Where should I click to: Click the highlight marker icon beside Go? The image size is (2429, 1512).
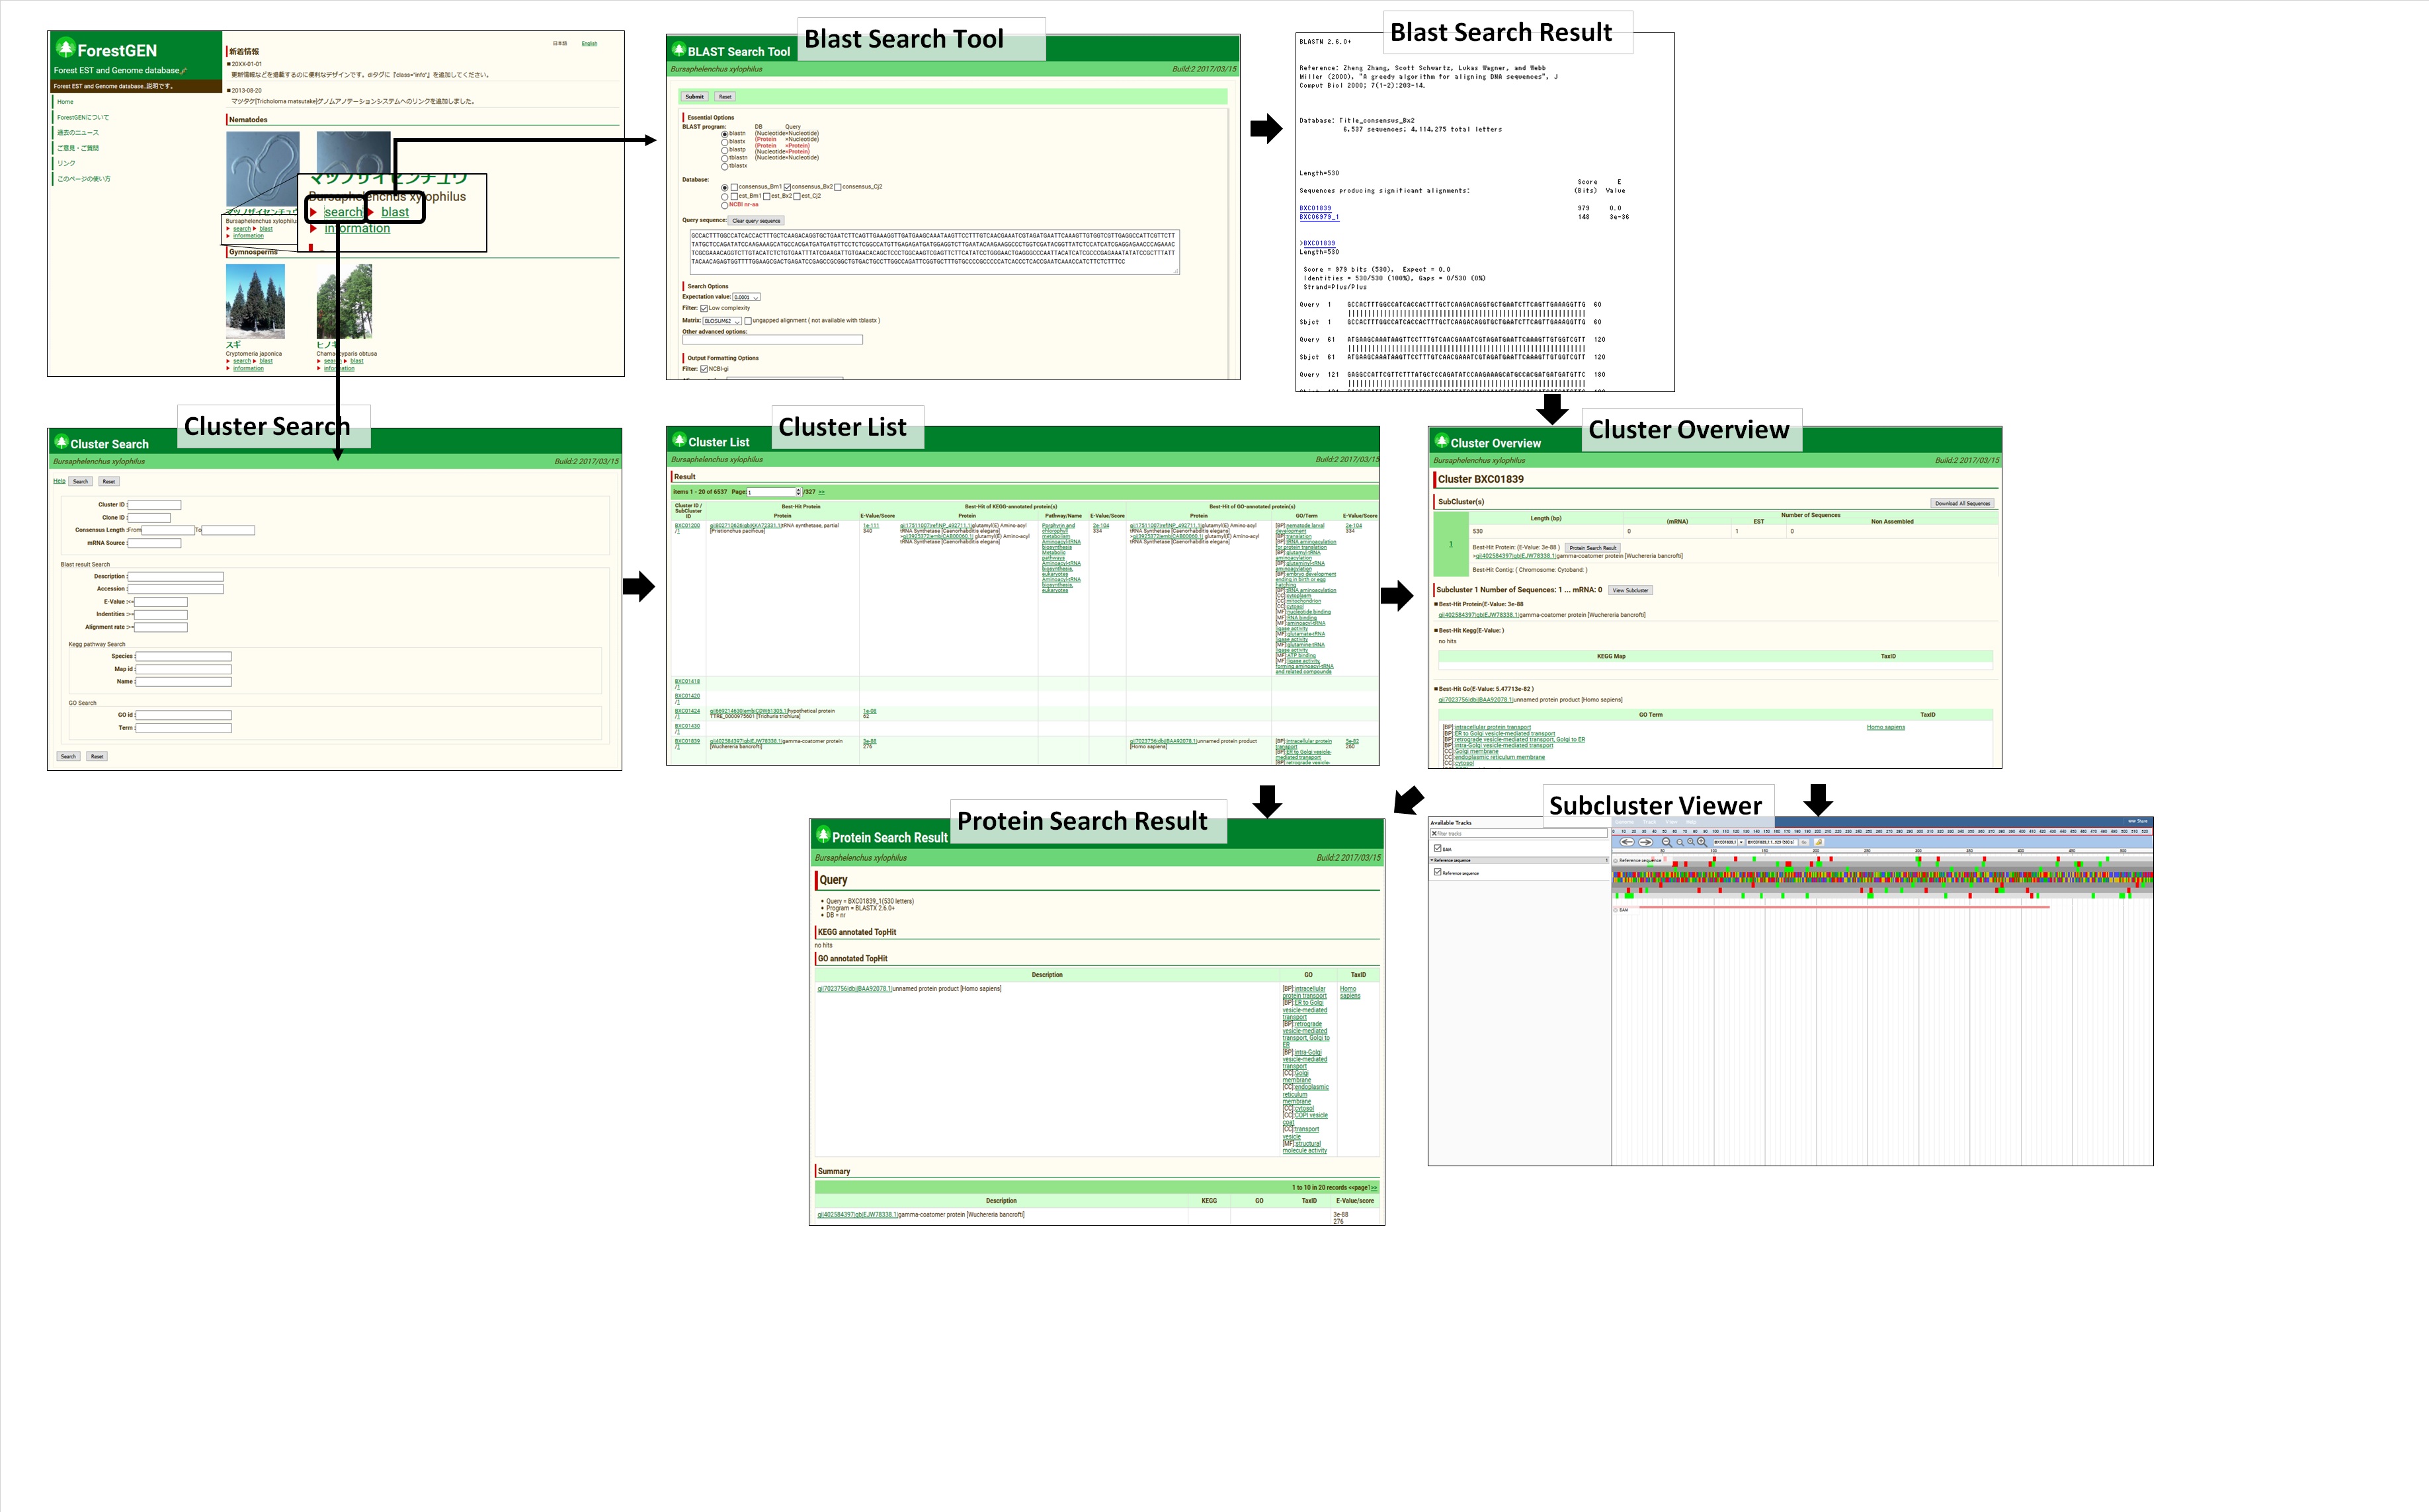pyautogui.click(x=1819, y=842)
